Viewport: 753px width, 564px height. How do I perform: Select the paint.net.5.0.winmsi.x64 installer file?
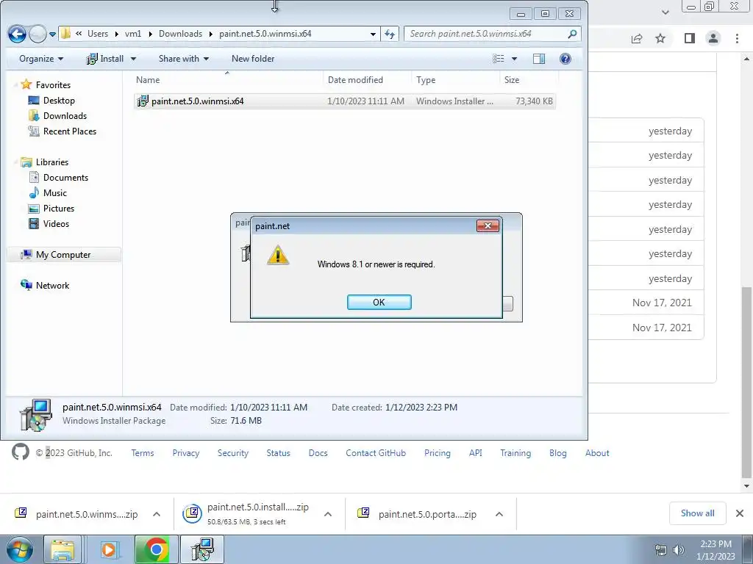point(344,101)
